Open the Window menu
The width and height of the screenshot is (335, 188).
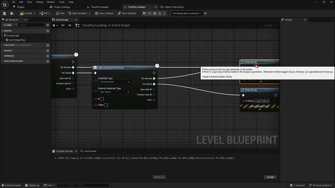click(x=51, y=2)
